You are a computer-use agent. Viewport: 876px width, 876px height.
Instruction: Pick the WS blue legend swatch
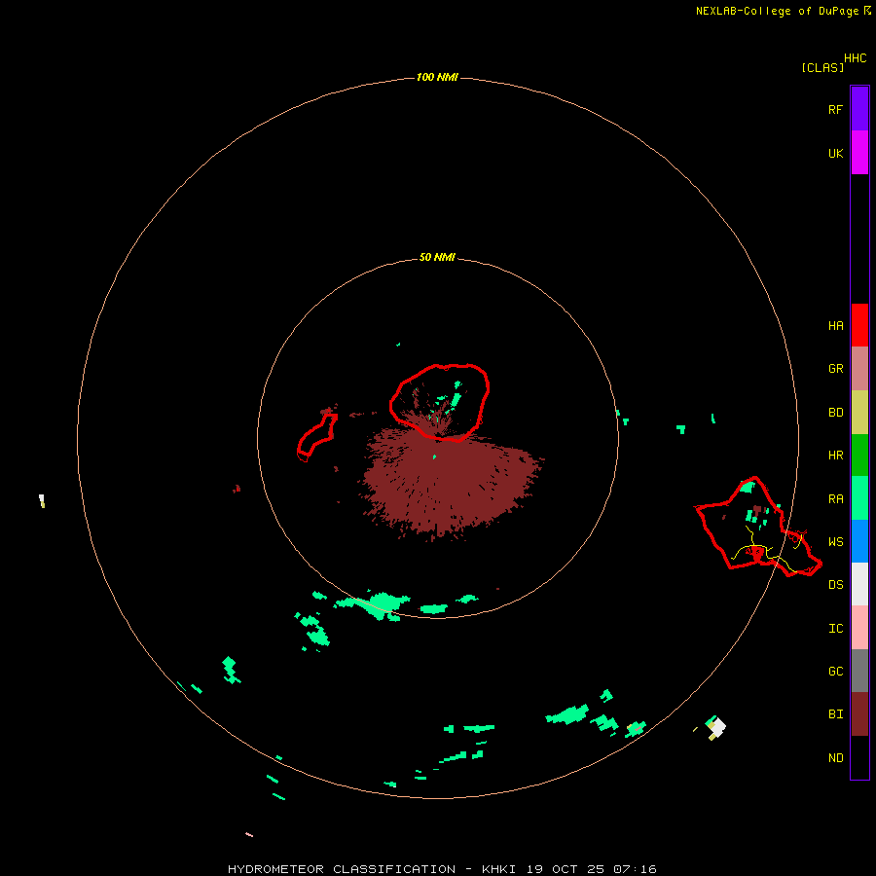(859, 541)
